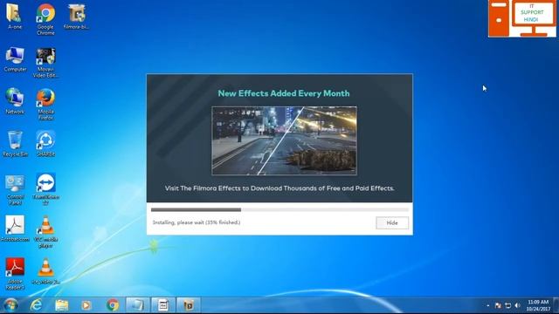This screenshot has width=559, height=314.
Task: Open Google Chrome from the taskbar
Action: (113, 305)
